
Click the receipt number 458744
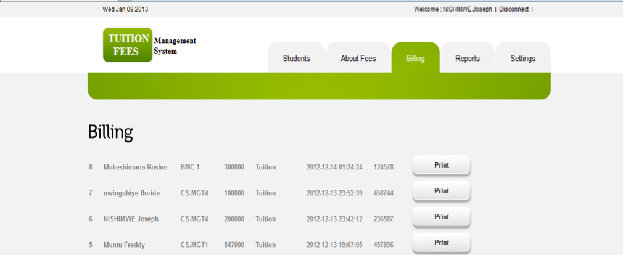pos(384,193)
